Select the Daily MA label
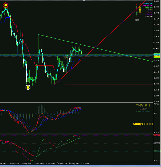Screen dimensions: 161x167 click(x=148, y=7)
